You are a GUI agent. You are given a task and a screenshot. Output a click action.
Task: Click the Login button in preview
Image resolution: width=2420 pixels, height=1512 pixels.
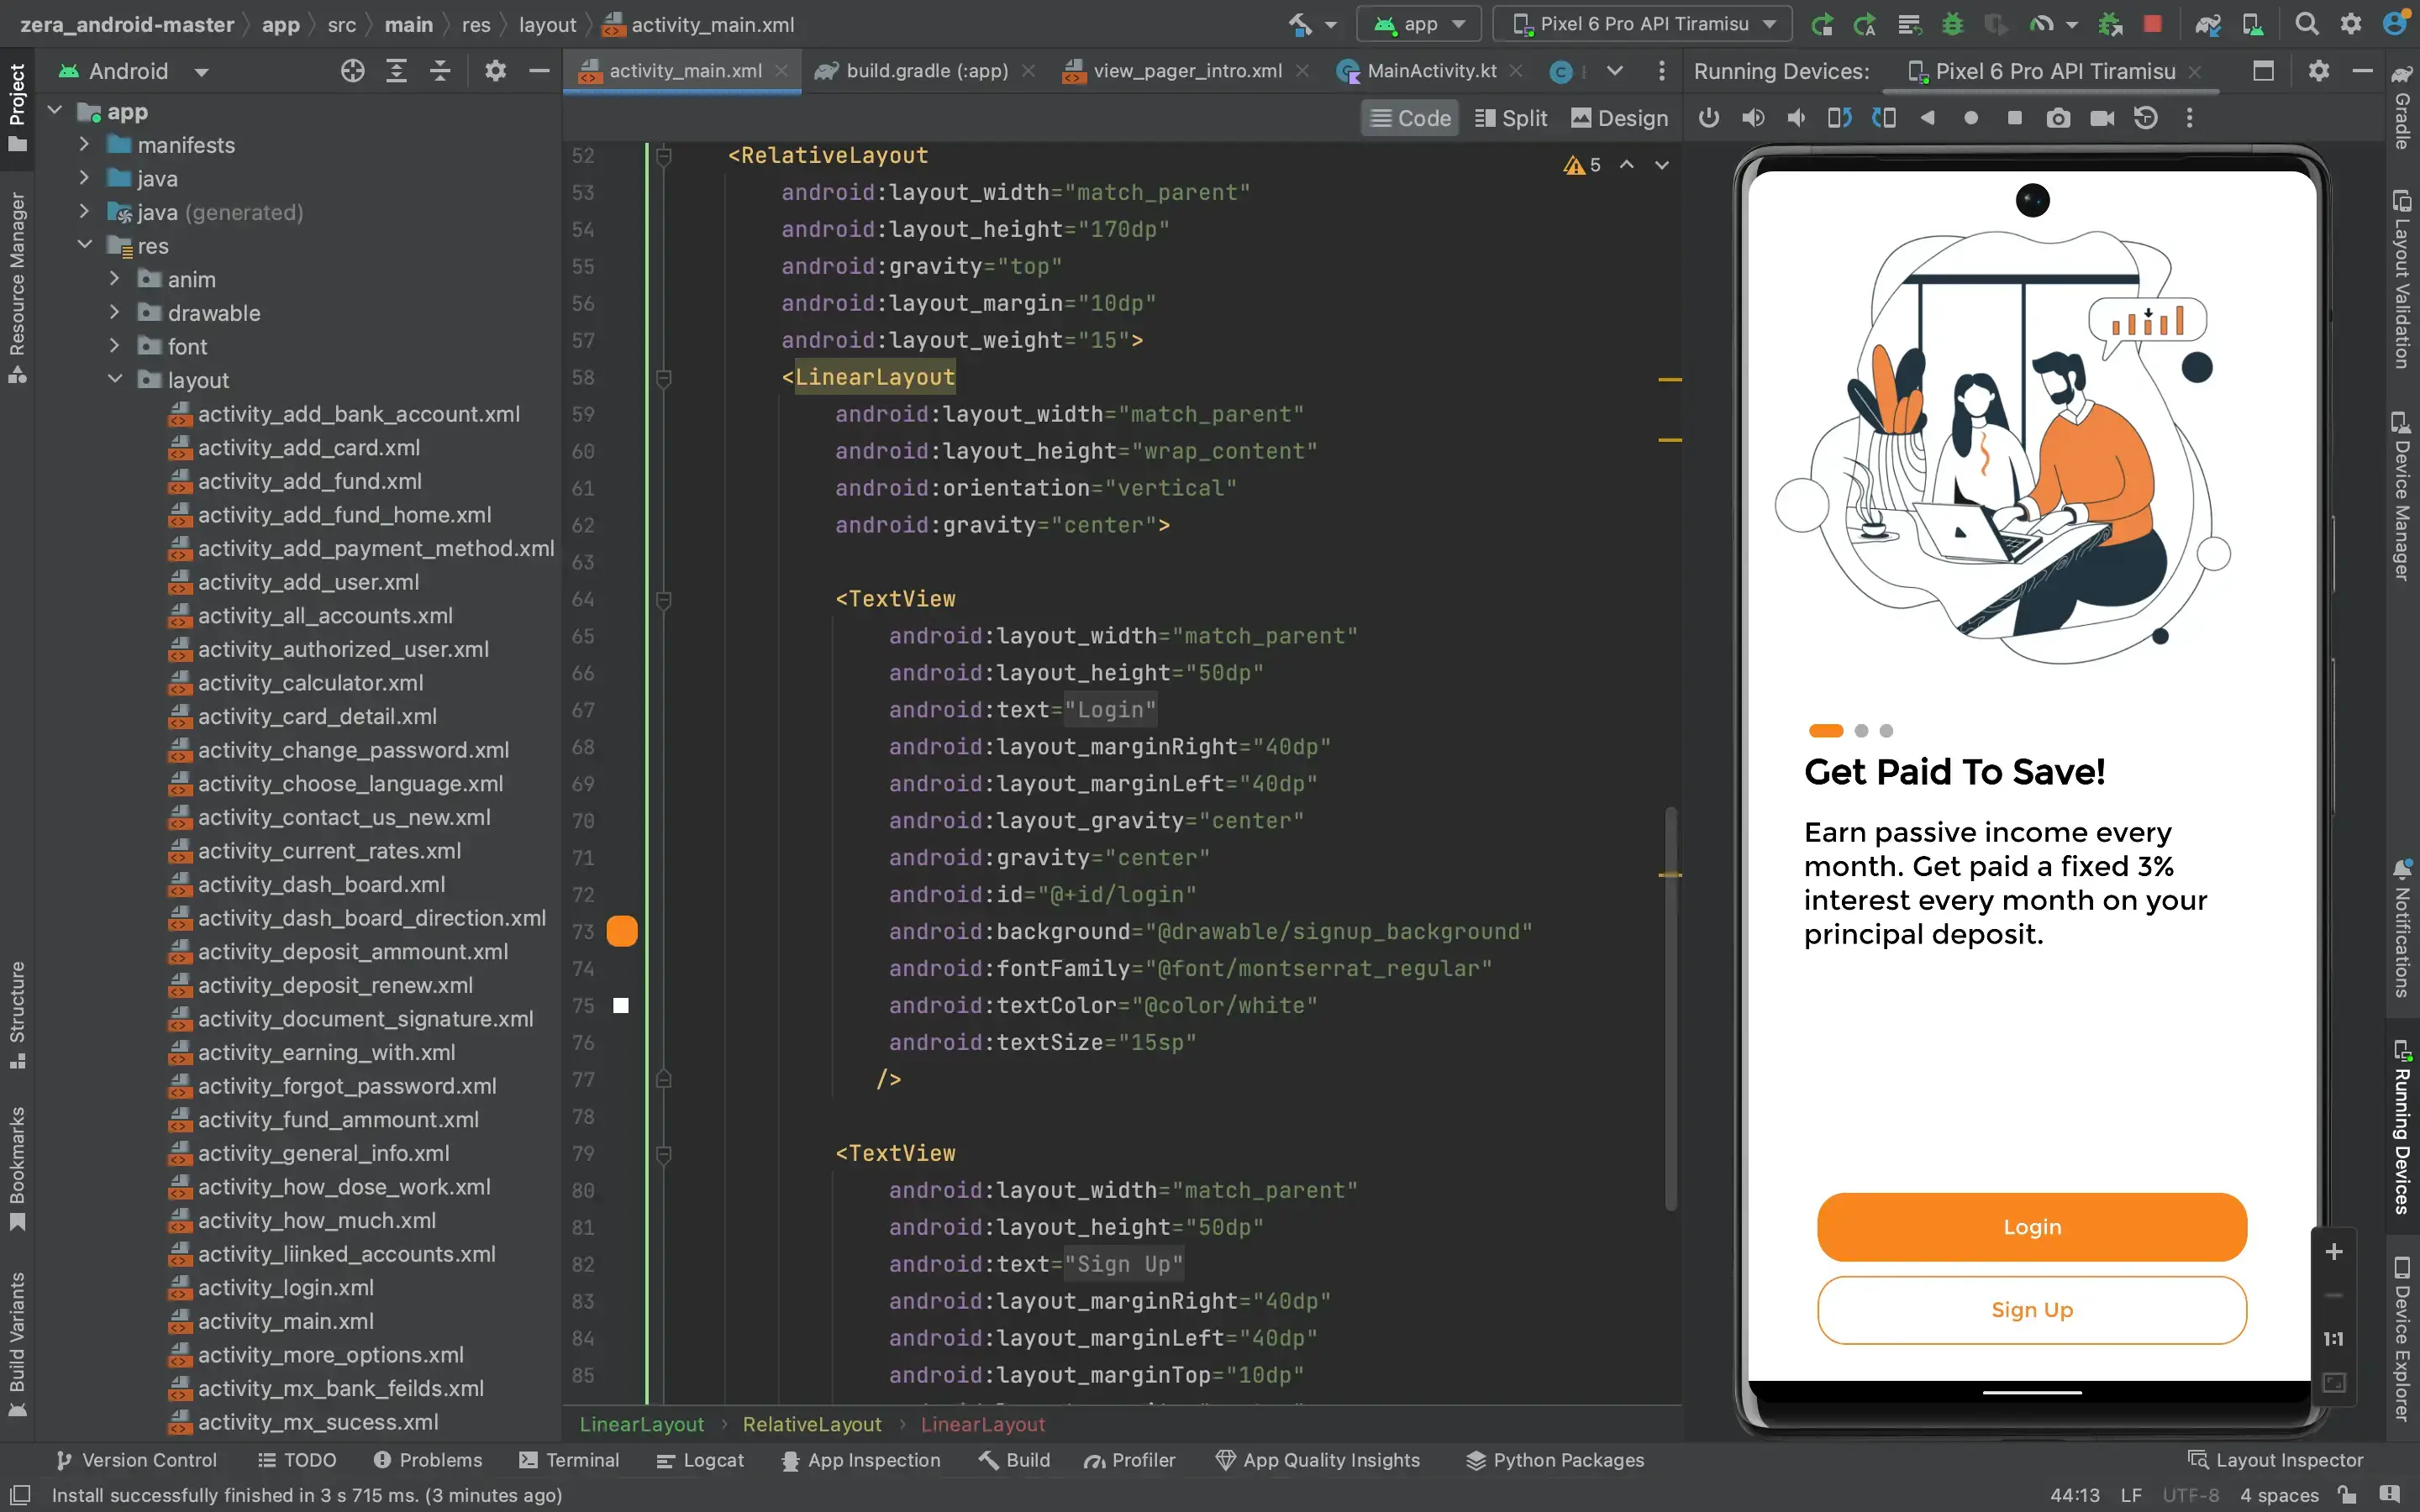(x=2033, y=1225)
